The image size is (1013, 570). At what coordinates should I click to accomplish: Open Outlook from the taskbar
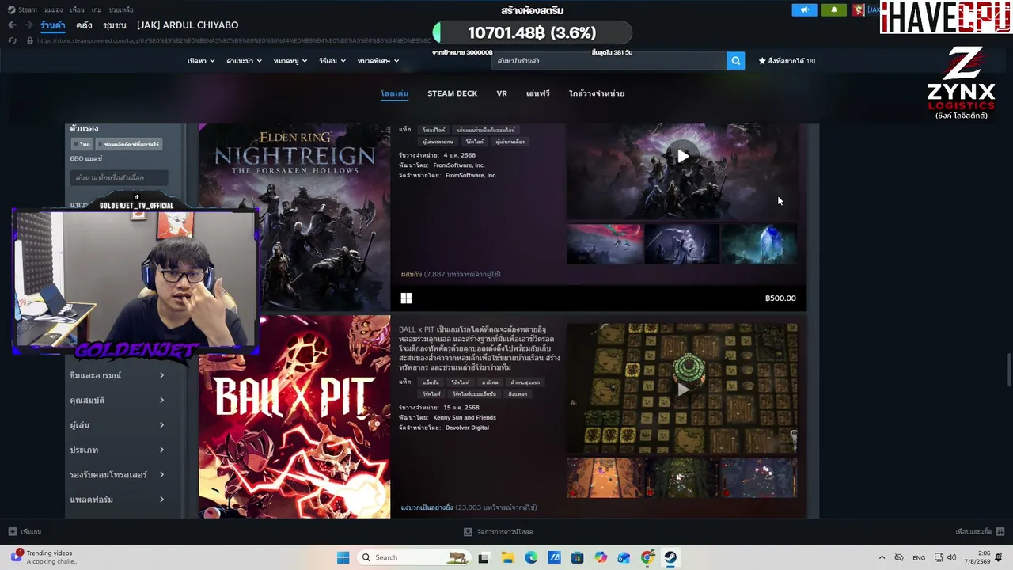[x=624, y=557]
